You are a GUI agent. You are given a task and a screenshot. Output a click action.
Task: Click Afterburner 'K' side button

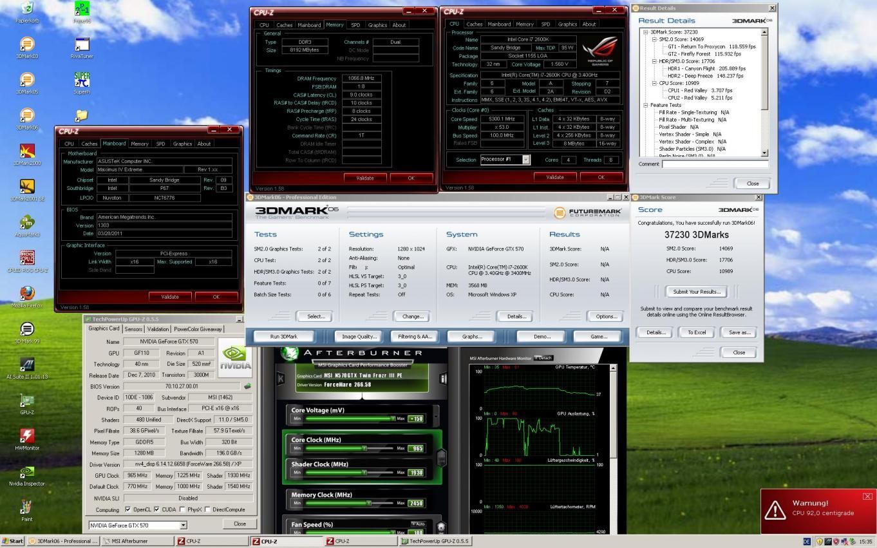pyautogui.click(x=281, y=378)
